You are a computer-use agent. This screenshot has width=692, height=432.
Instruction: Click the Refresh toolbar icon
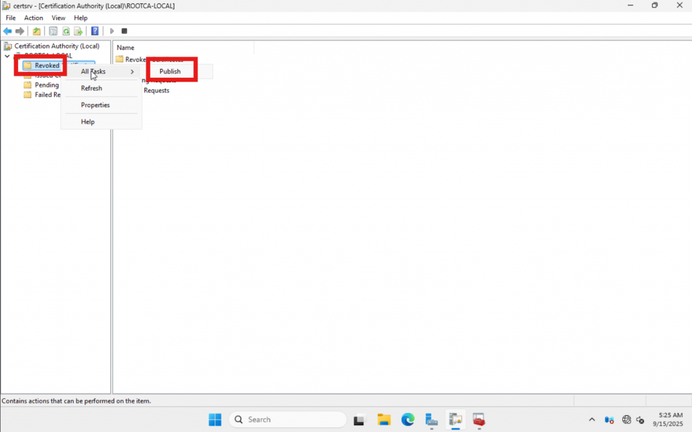coord(66,31)
